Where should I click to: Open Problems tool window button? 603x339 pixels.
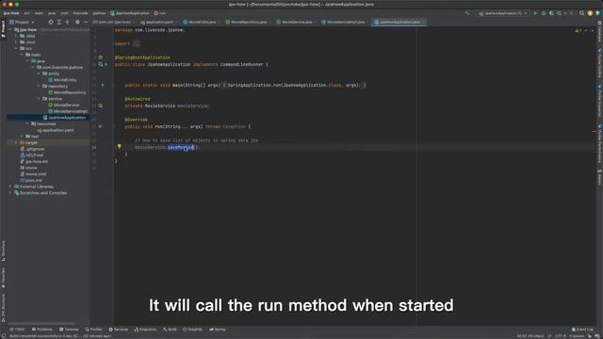click(42, 330)
